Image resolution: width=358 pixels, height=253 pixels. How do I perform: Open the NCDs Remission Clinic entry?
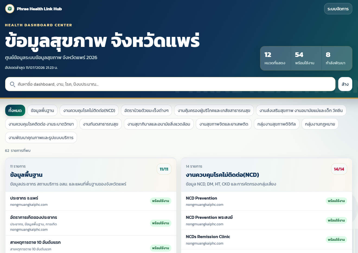coord(267,240)
